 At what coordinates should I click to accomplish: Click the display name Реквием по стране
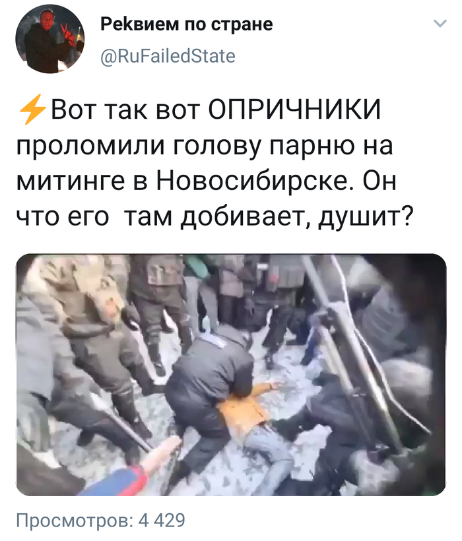(x=187, y=24)
